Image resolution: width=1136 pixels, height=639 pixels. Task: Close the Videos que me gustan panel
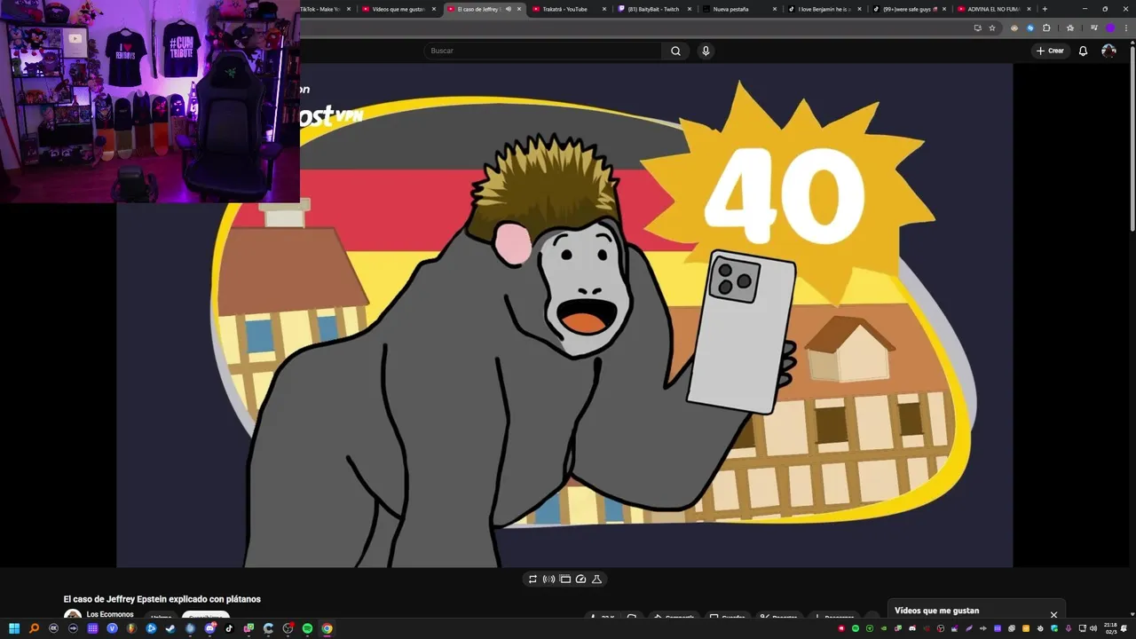point(1054,614)
